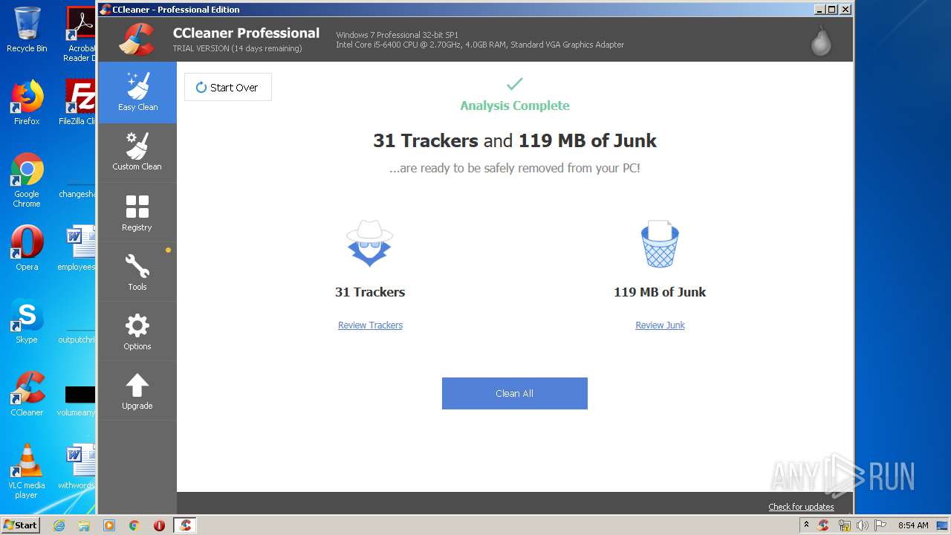Open Skype desktop shortcut
The image size is (951, 535).
pos(27,321)
